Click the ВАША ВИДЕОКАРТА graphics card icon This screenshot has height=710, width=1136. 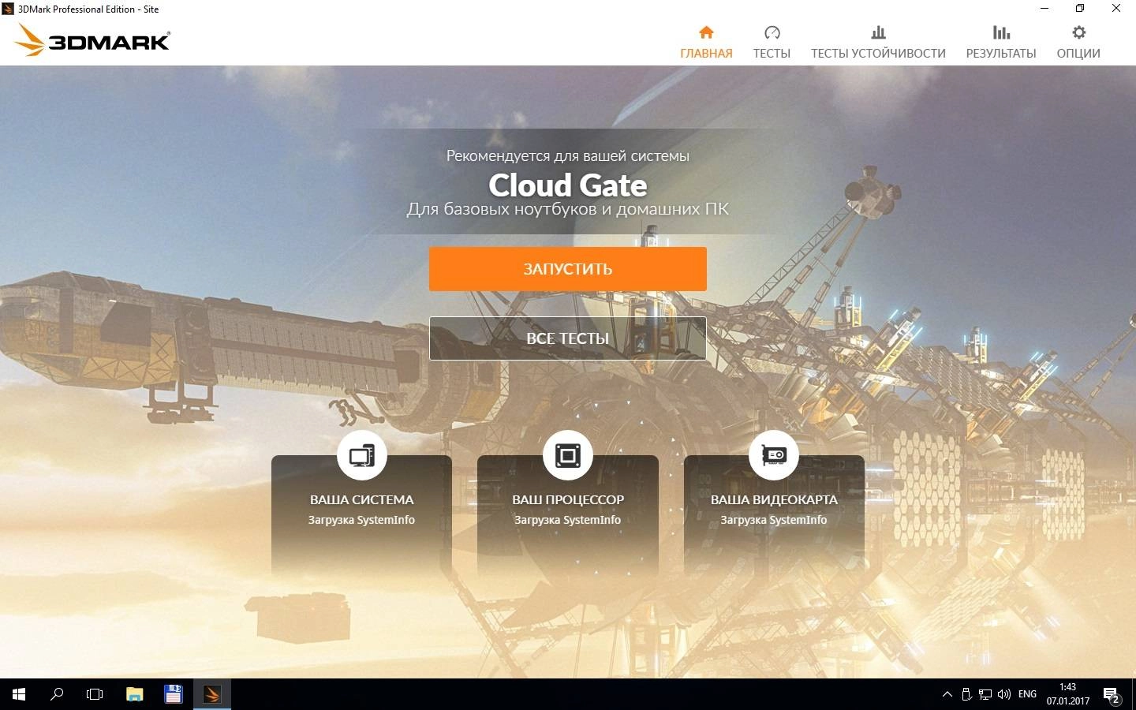pos(774,455)
